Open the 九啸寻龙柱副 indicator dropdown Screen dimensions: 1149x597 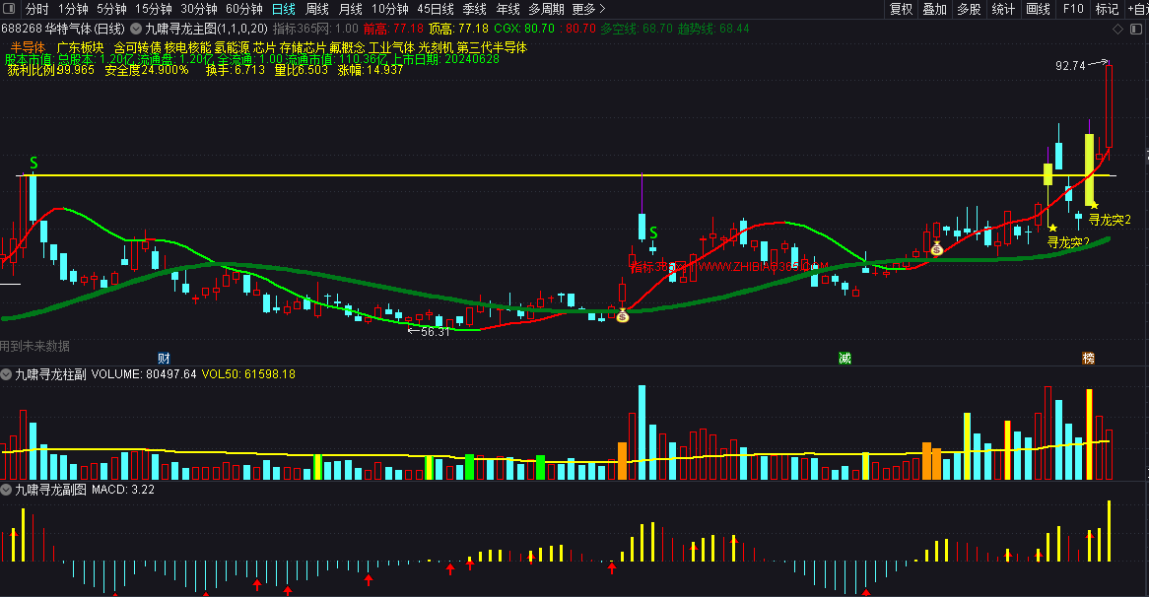click(7, 374)
